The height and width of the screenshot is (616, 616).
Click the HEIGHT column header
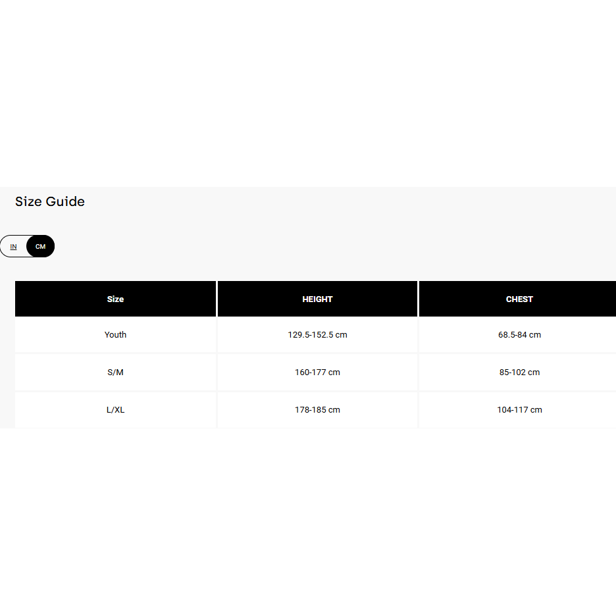pos(317,299)
